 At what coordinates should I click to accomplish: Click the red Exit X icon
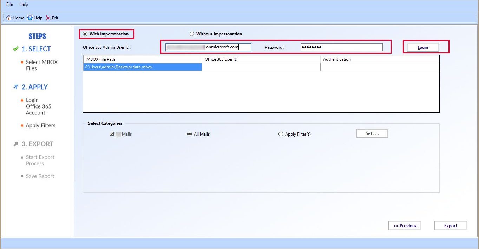(48, 18)
